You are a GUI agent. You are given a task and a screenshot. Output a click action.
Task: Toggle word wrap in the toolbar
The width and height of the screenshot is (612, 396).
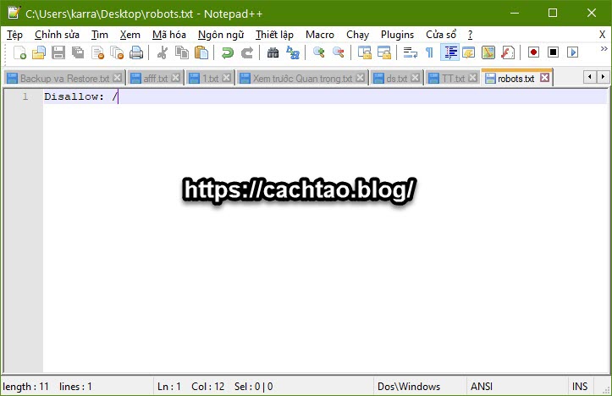(410, 52)
